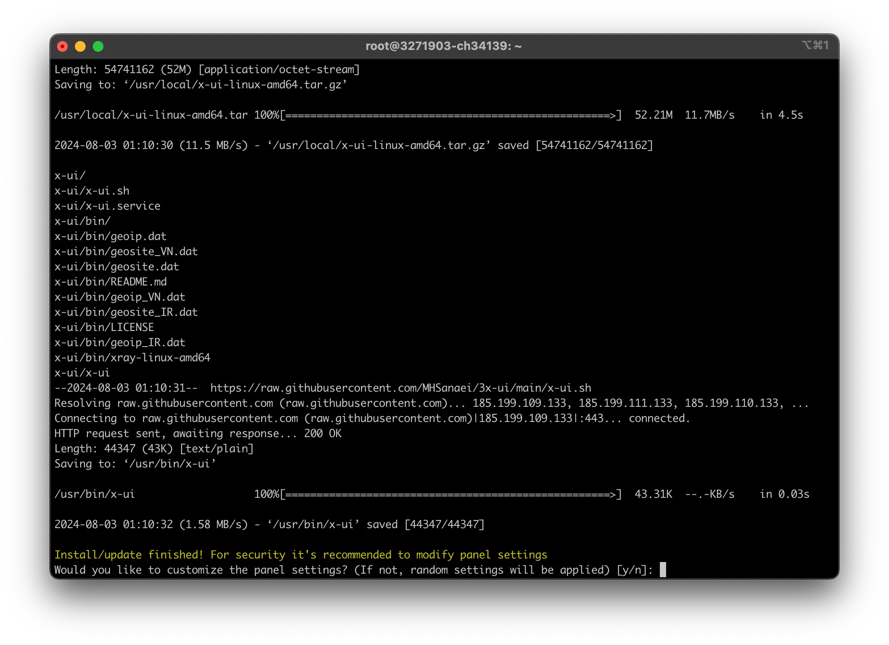Click the '52.21M' download size value

pyautogui.click(x=654, y=115)
